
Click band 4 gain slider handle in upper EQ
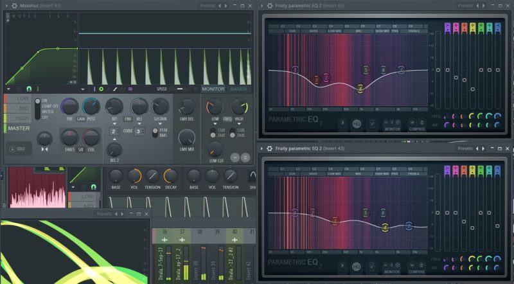[x=472, y=89]
